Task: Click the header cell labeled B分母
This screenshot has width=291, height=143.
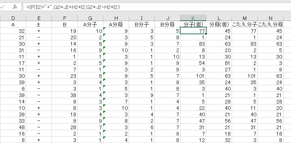Action: click(x=167, y=25)
